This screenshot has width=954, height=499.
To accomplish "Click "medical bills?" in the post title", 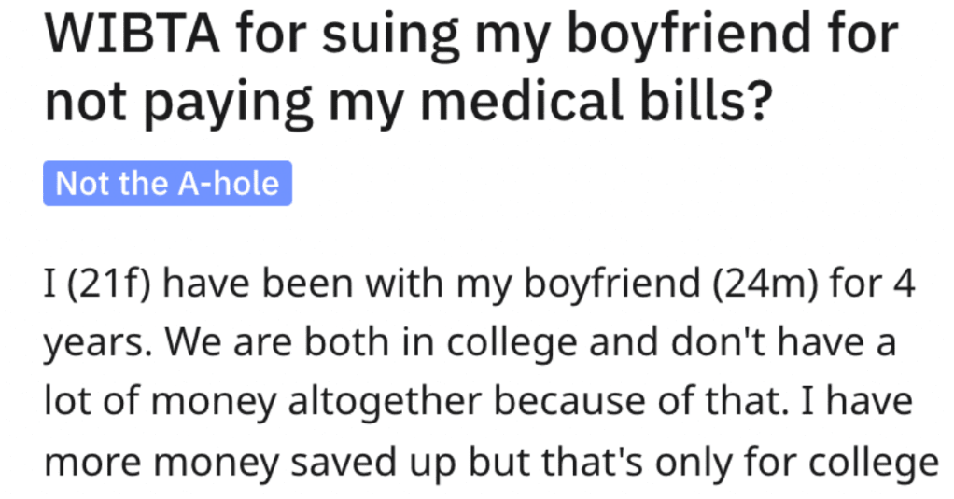I will click(x=596, y=99).
